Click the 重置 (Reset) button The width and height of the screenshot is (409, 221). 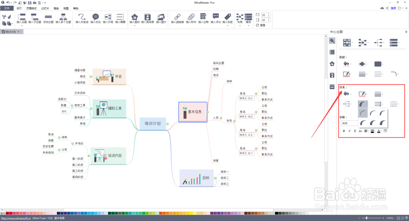click(x=261, y=25)
